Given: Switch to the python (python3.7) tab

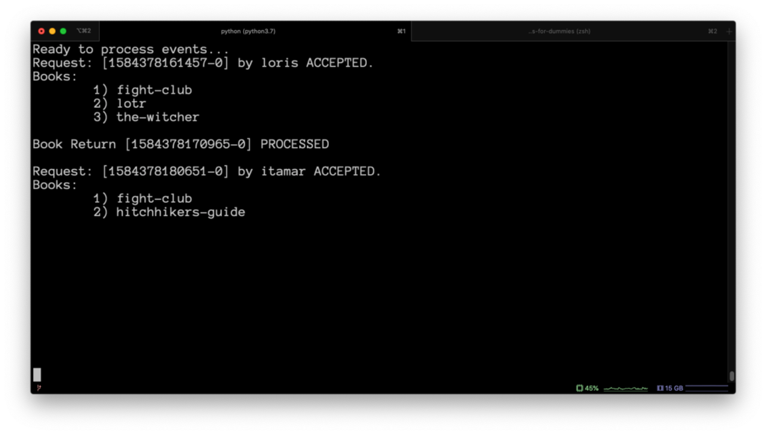Looking at the screenshot, I should 248,31.
